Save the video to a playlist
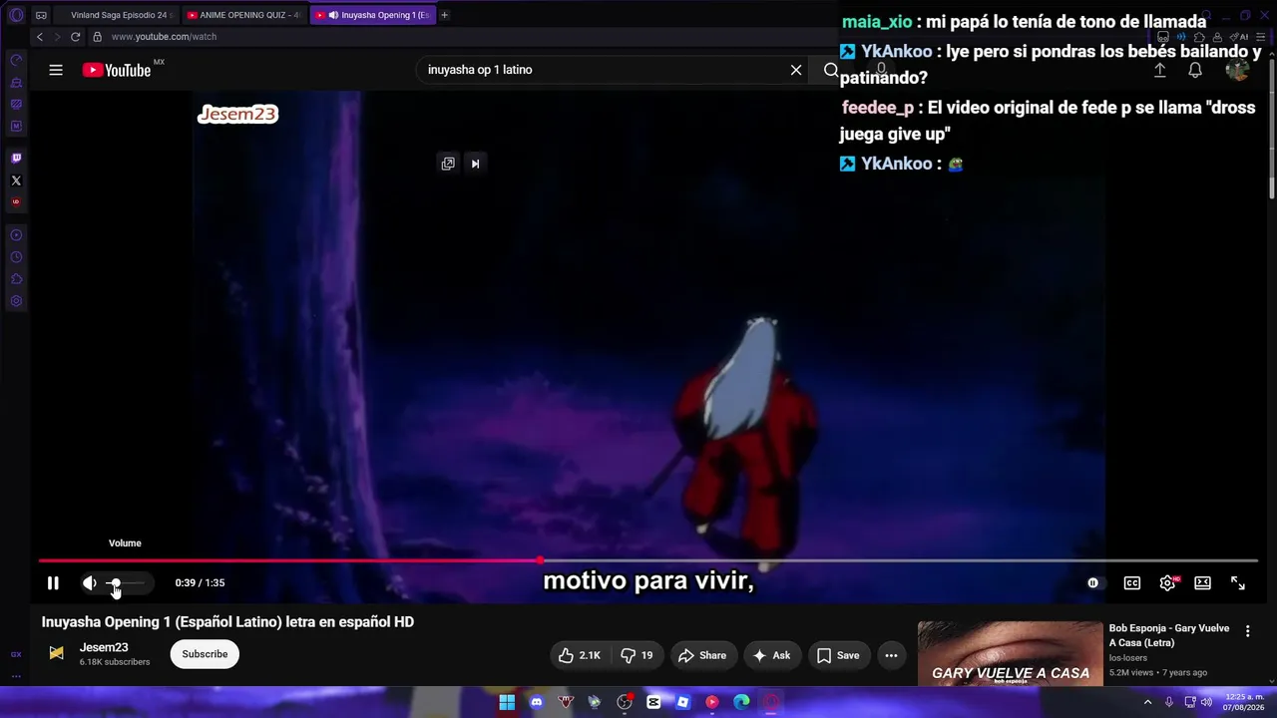Image resolution: width=1277 pixels, height=718 pixels. click(838, 655)
